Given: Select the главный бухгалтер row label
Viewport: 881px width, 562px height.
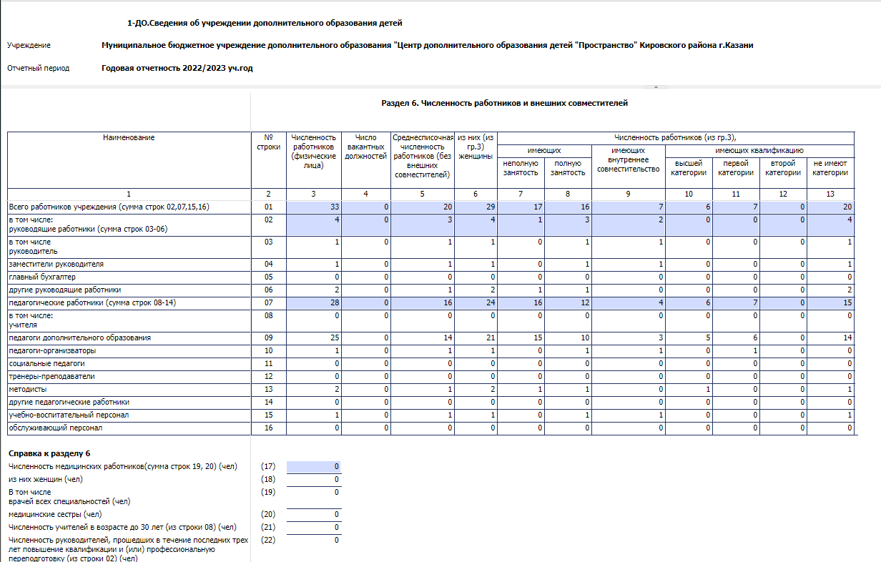Looking at the screenshot, I should 42,277.
